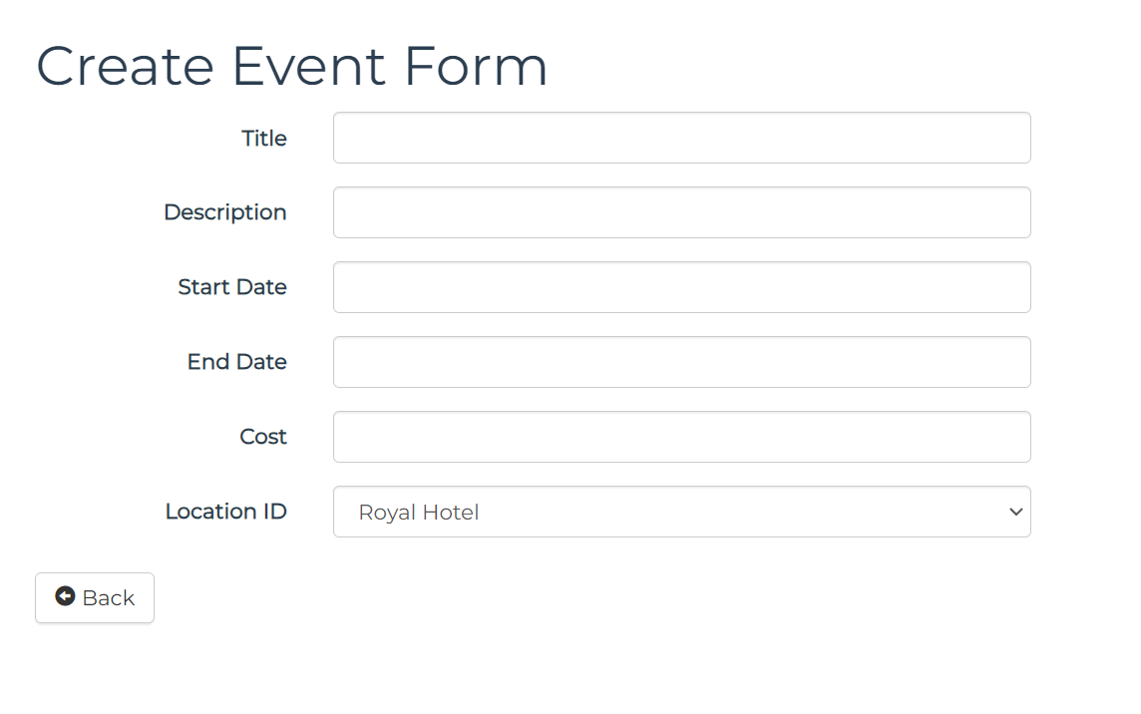Focus the Description input field
This screenshot has width=1141, height=714.
[x=682, y=212]
